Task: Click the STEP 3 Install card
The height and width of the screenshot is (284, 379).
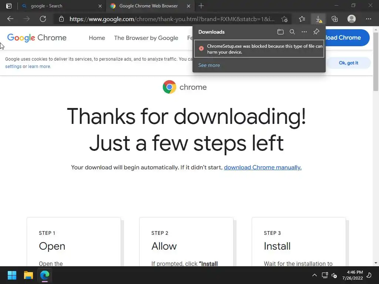Action: click(299, 242)
